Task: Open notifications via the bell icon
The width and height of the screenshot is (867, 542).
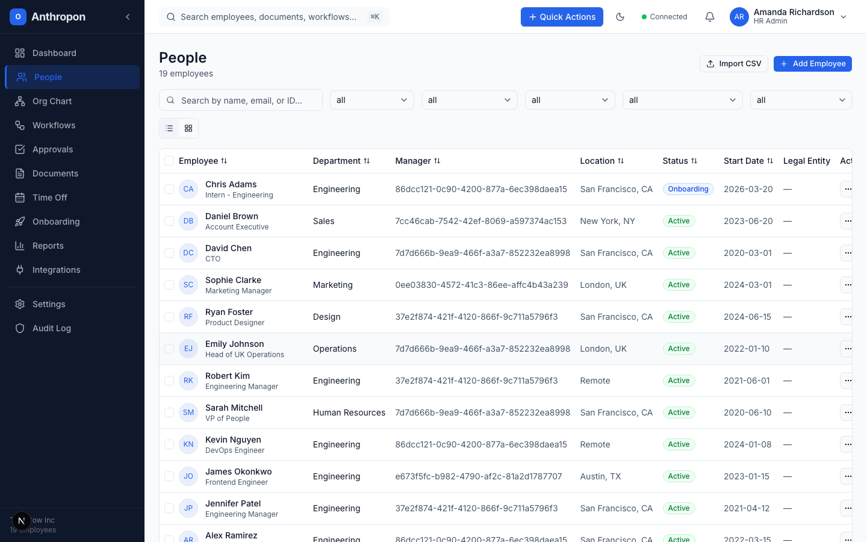Action: coord(710,17)
